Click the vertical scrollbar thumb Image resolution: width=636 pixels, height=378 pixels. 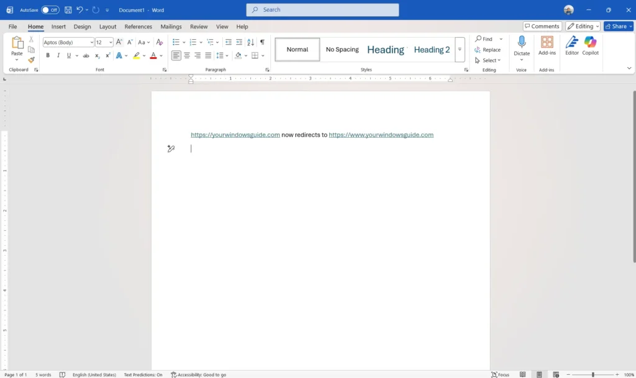(634, 176)
